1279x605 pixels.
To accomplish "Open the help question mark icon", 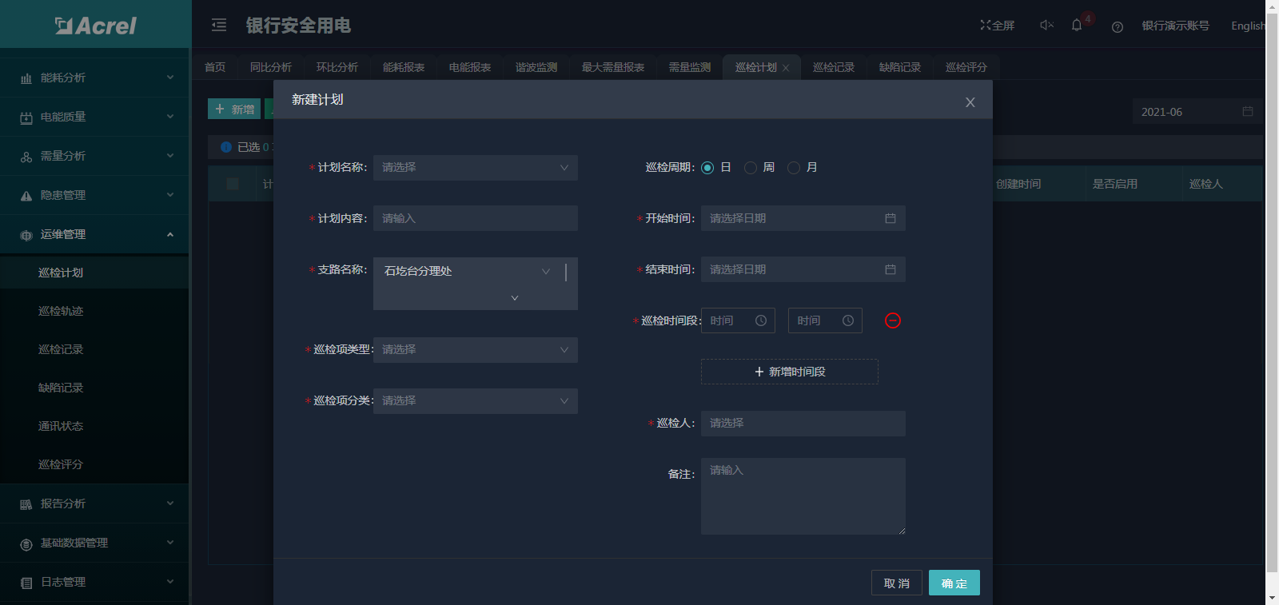I will click(x=1118, y=27).
